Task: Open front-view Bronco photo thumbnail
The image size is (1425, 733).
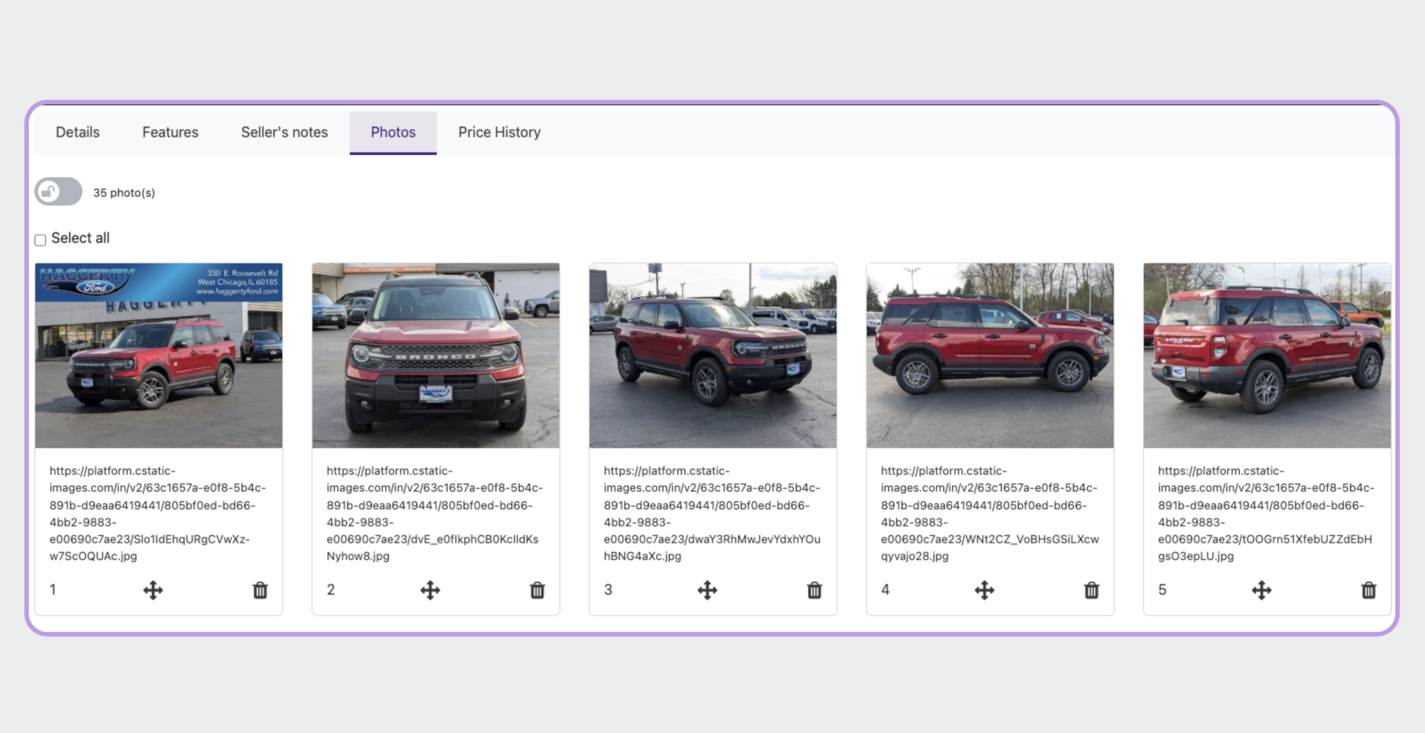Action: (x=436, y=356)
